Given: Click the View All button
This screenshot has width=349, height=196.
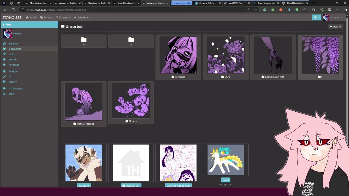Looking at the screenshot, I should tap(335, 27).
